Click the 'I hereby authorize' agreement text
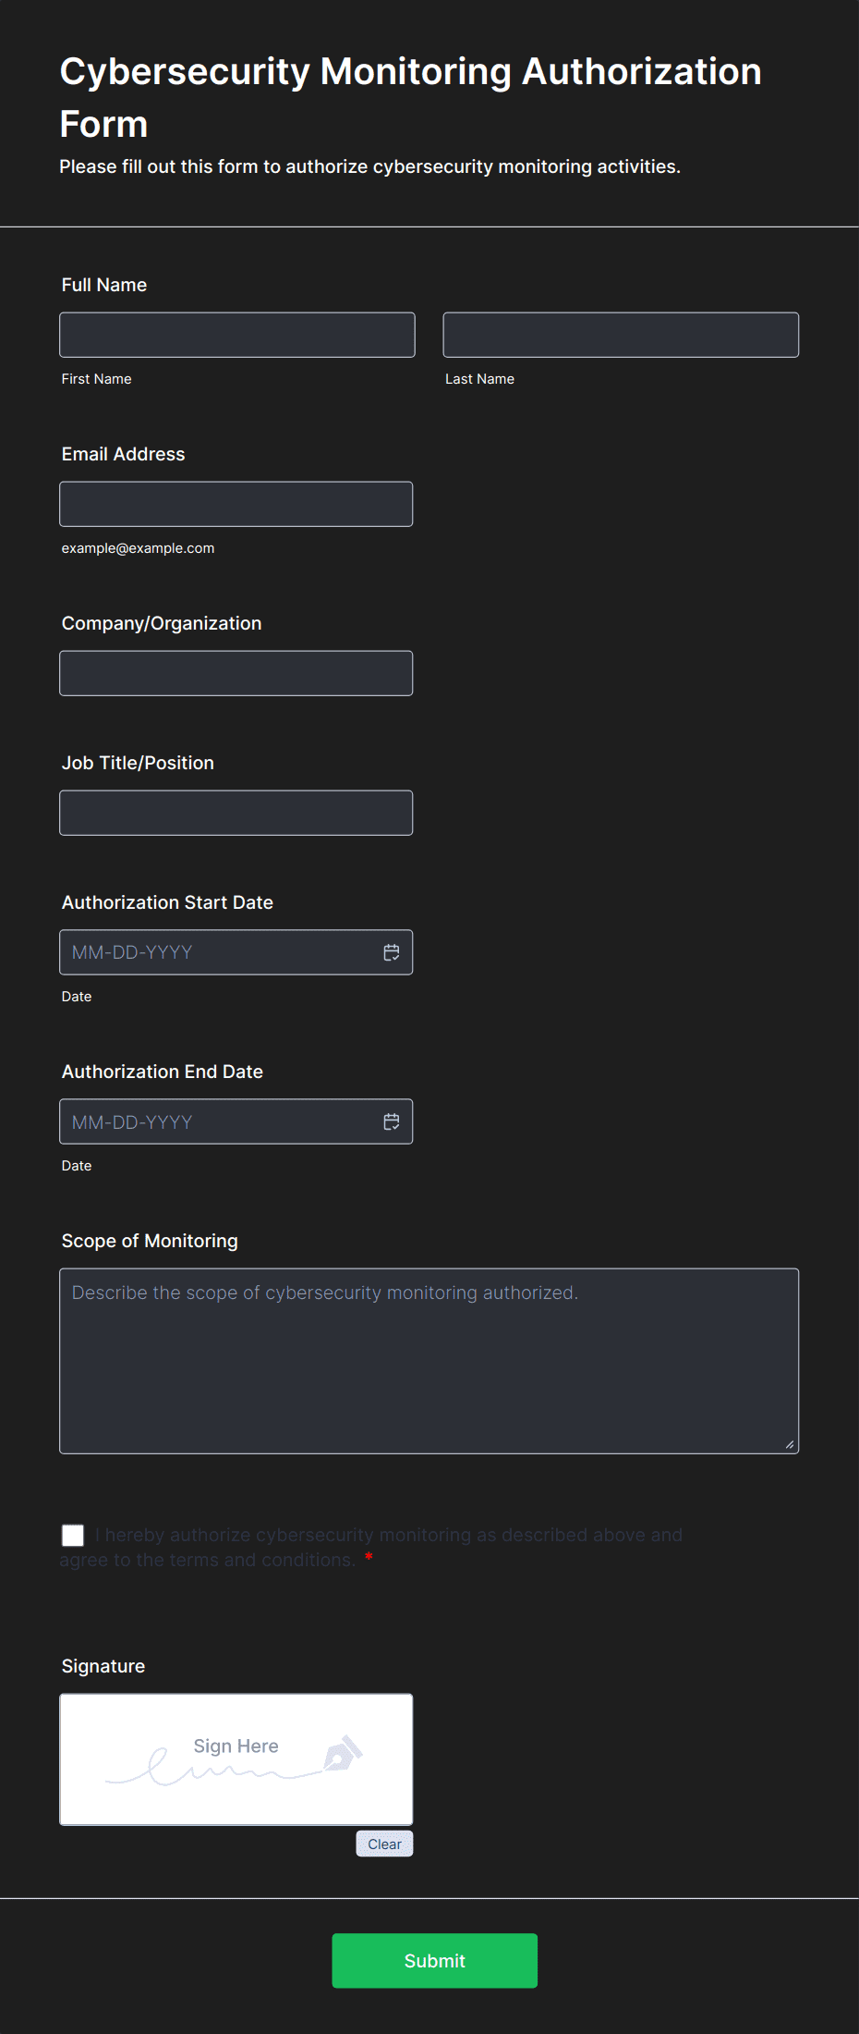The image size is (859, 2034). [x=388, y=1536]
